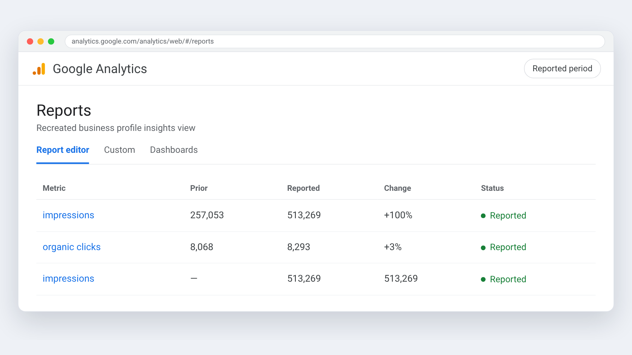Viewport: 632px width, 355px height.
Task: Click the reported value 8,293
Action: coord(298,247)
